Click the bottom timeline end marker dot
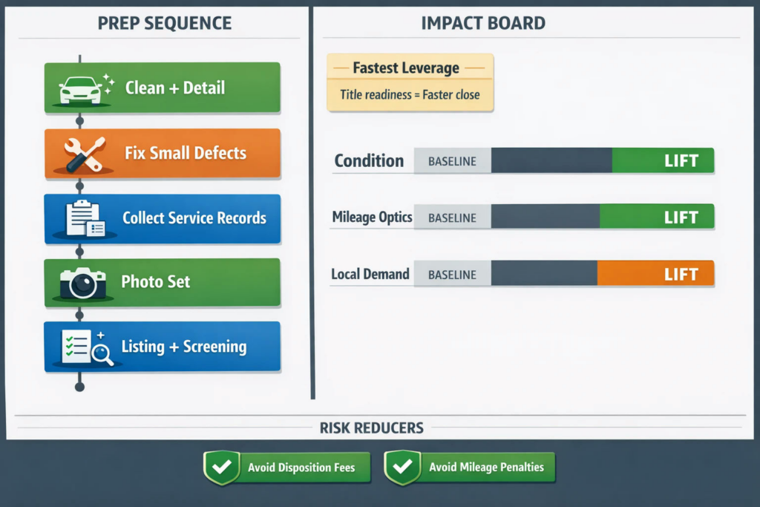The width and height of the screenshot is (760, 507). pos(80,387)
